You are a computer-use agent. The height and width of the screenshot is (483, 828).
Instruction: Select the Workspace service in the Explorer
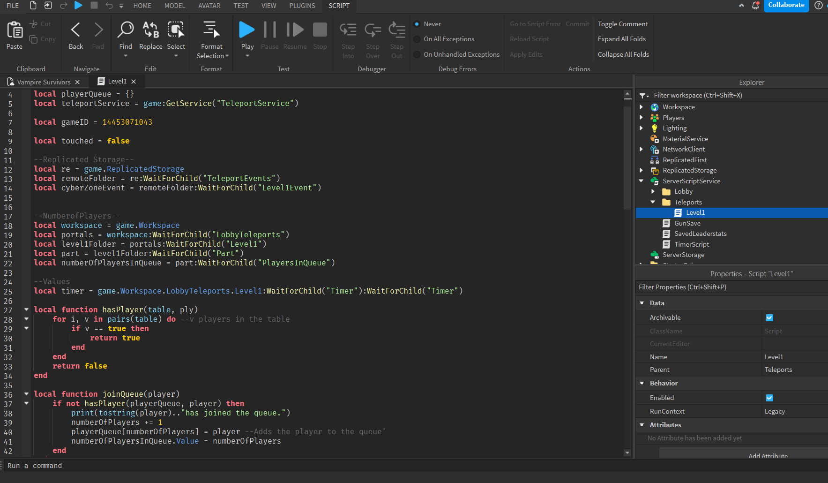click(679, 107)
